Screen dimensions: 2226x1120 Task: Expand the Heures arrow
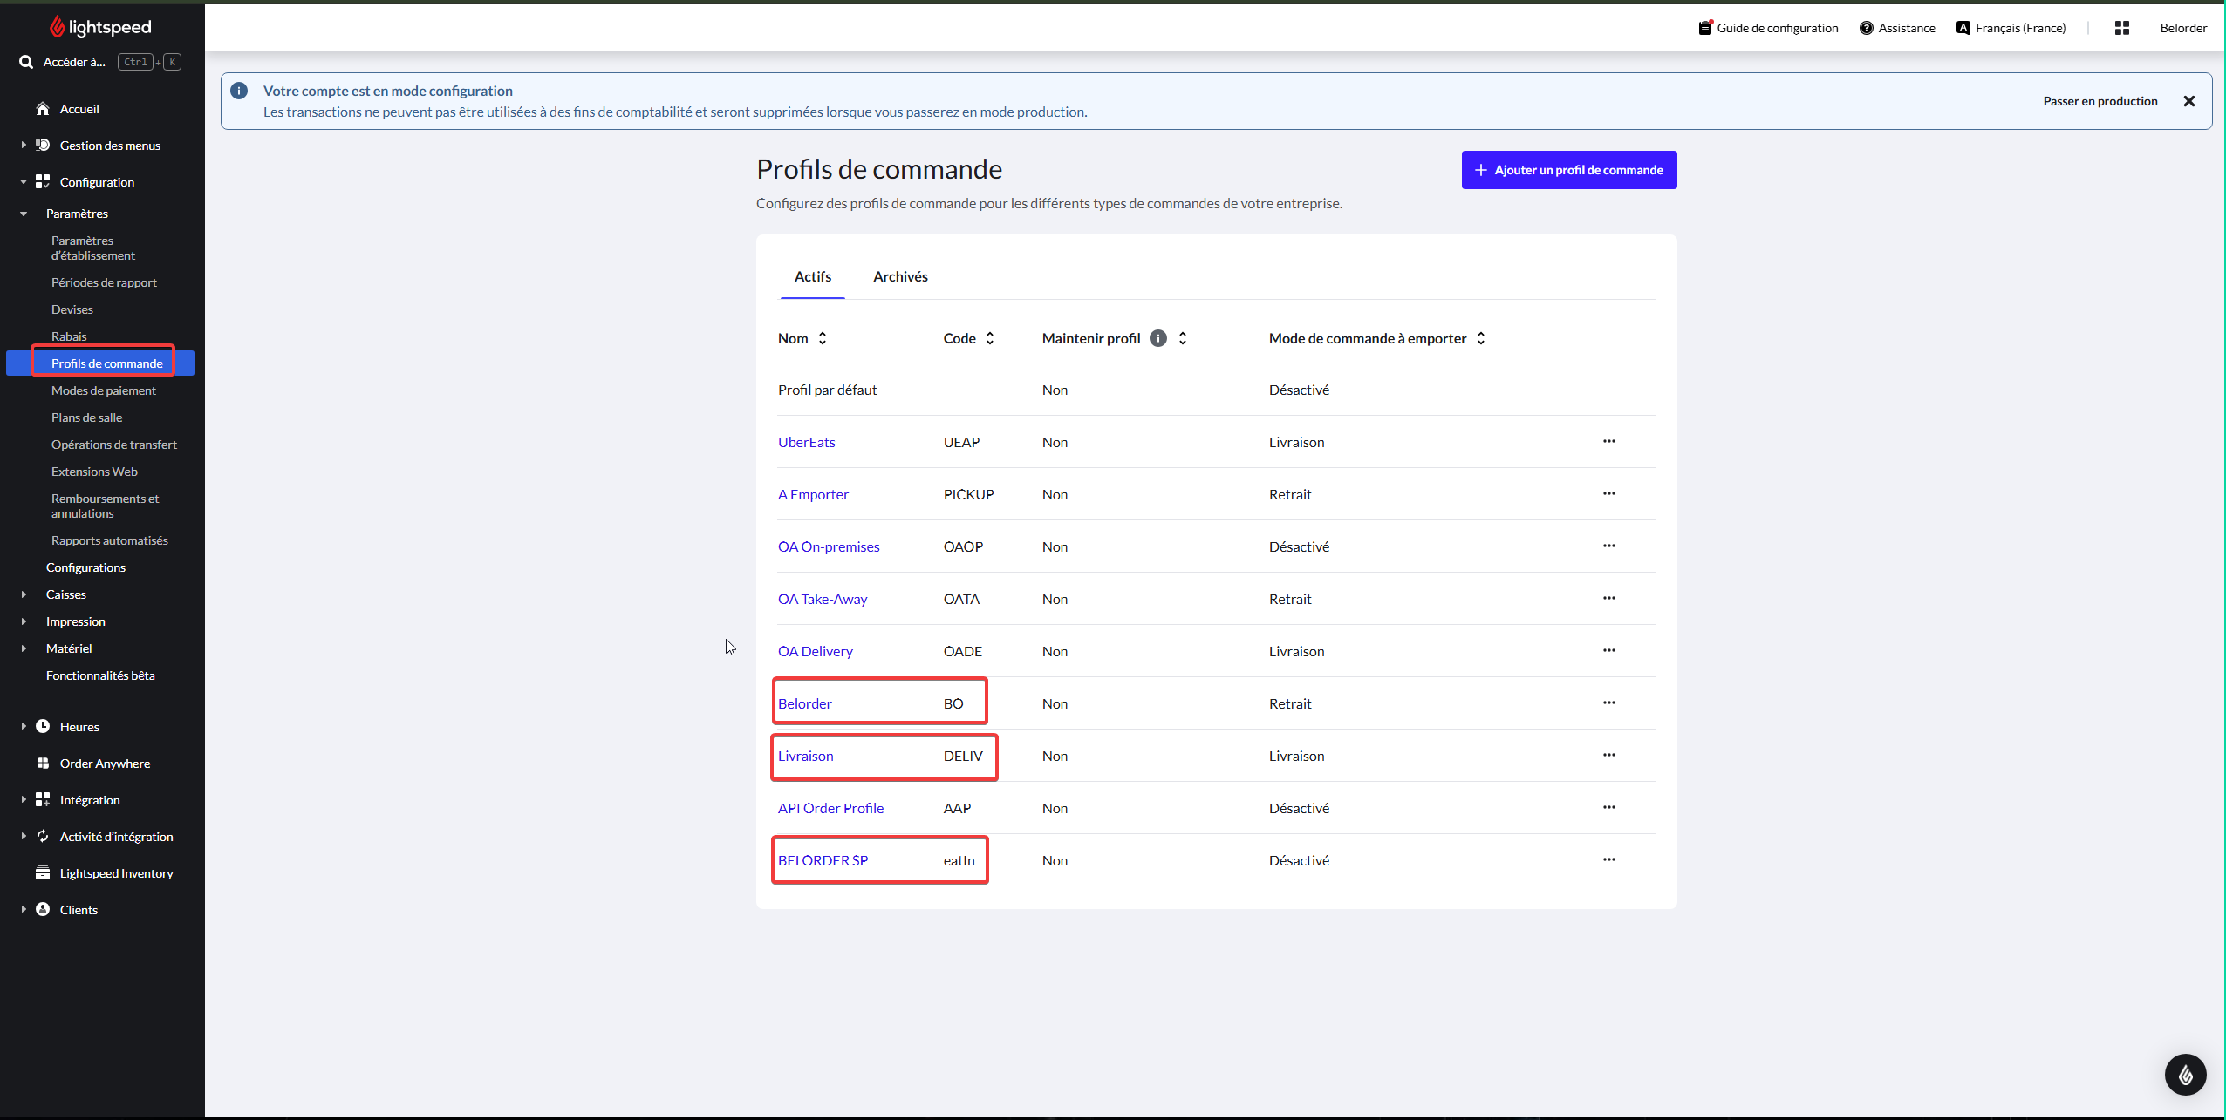(24, 726)
